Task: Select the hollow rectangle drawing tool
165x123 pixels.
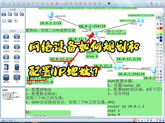Action: [158, 51]
